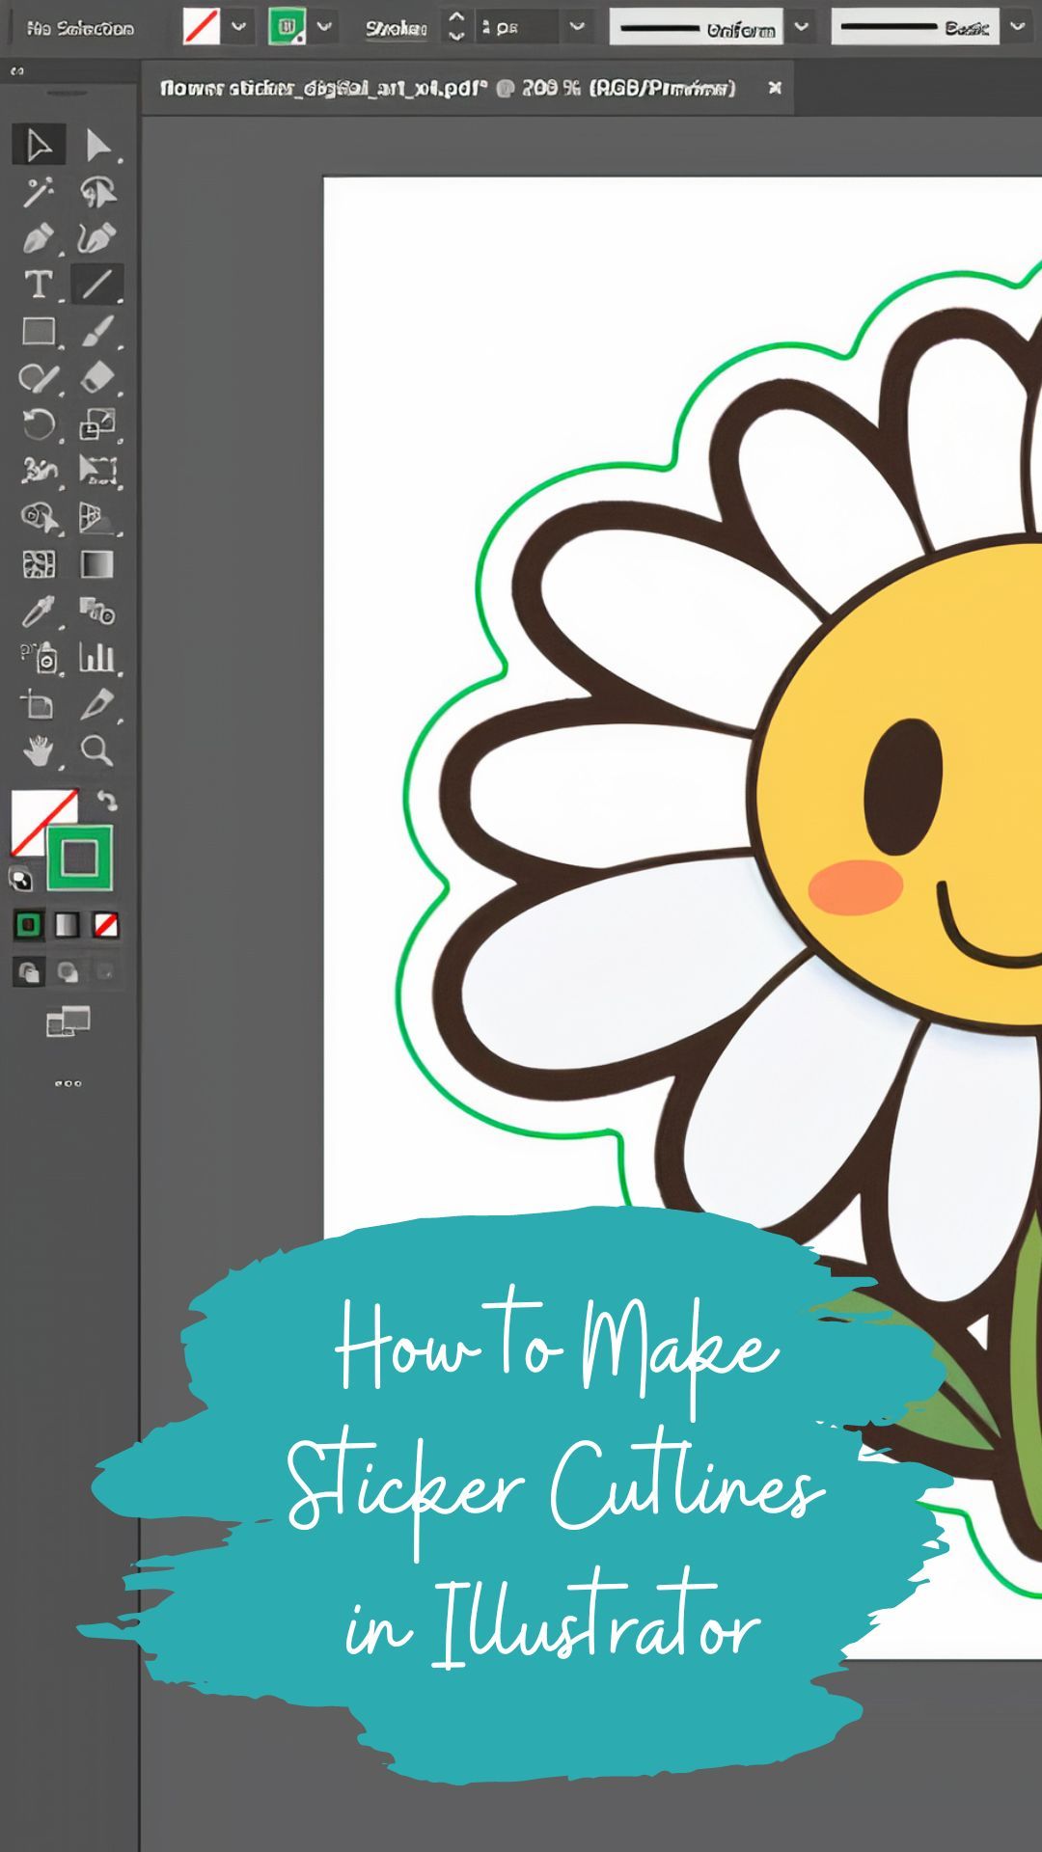
Task: Enable Draw Normal mode
Action: (29, 971)
